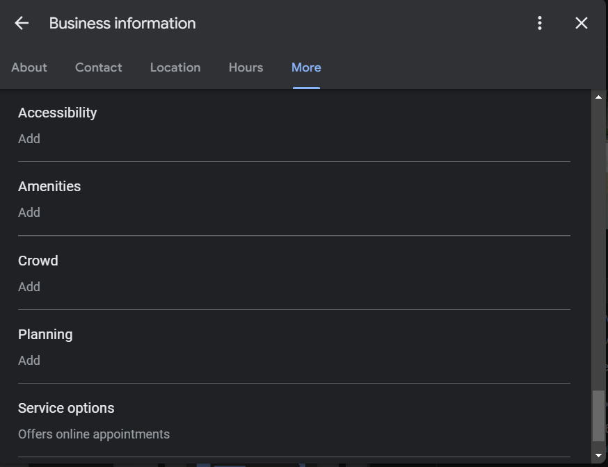608x467 pixels.
Task: Click the scrollbar up arrow
Action: click(599, 97)
